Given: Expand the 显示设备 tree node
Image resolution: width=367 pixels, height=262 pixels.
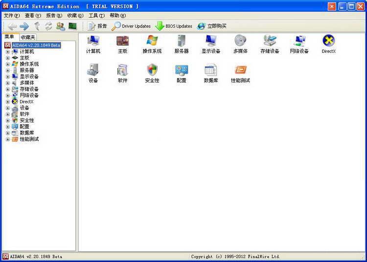Looking at the screenshot, I should tap(8, 77).
